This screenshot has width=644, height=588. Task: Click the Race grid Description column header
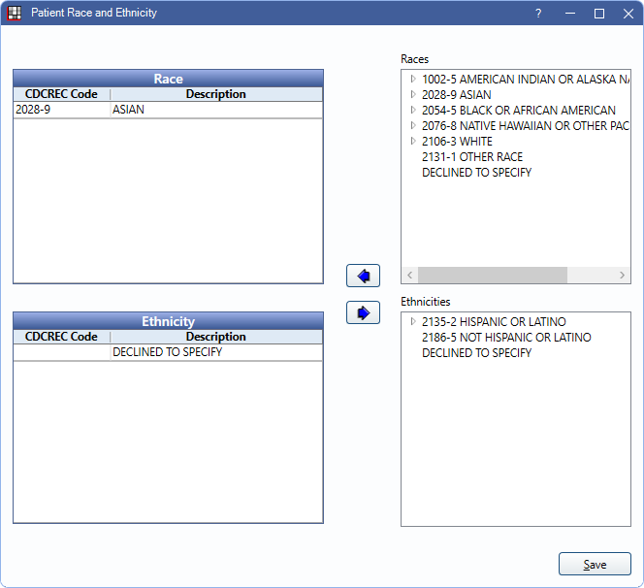215,94
